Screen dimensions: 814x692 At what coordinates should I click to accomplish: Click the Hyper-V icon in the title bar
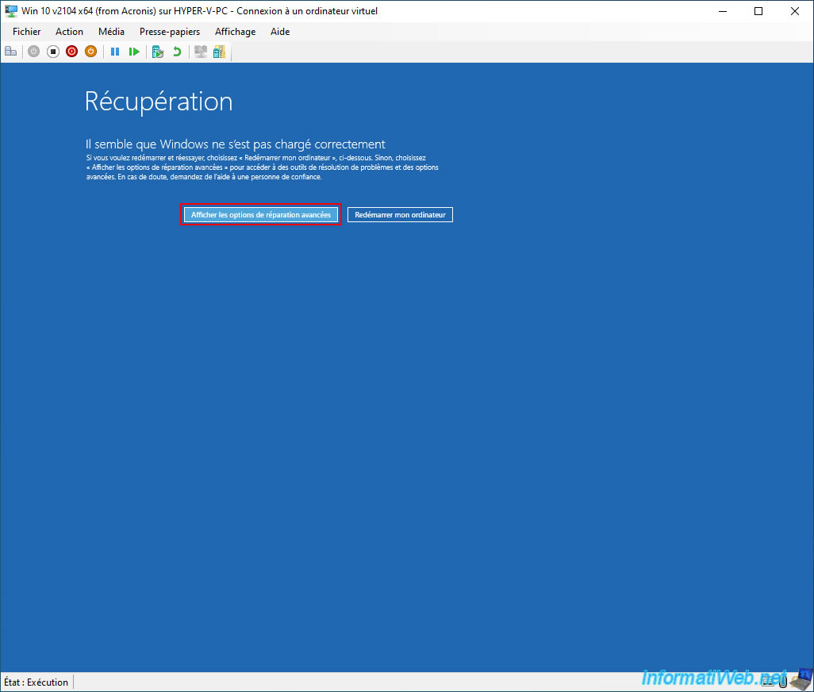11,11
